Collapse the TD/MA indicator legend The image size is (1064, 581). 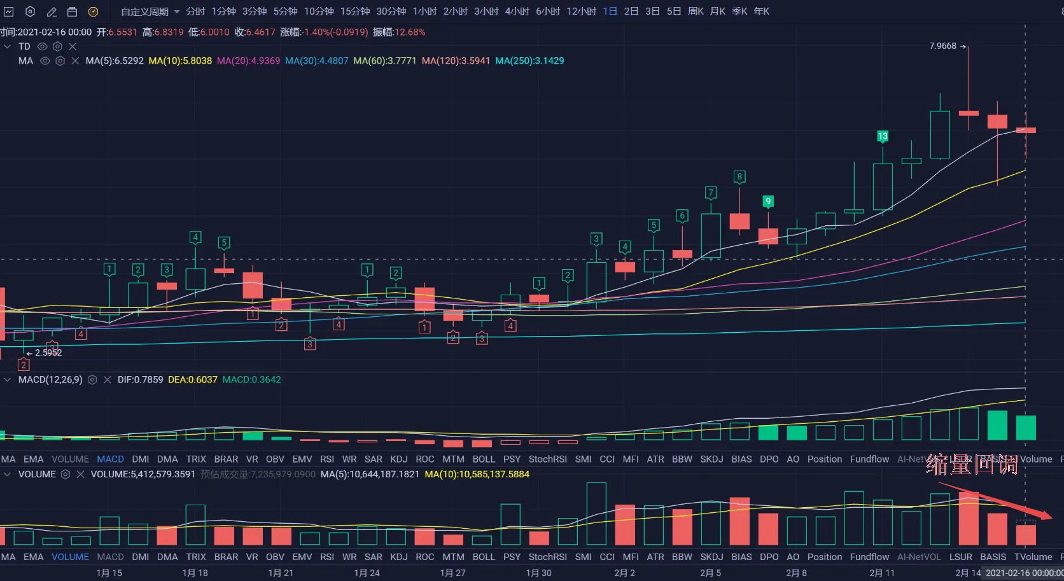click(x=7, y=46)
